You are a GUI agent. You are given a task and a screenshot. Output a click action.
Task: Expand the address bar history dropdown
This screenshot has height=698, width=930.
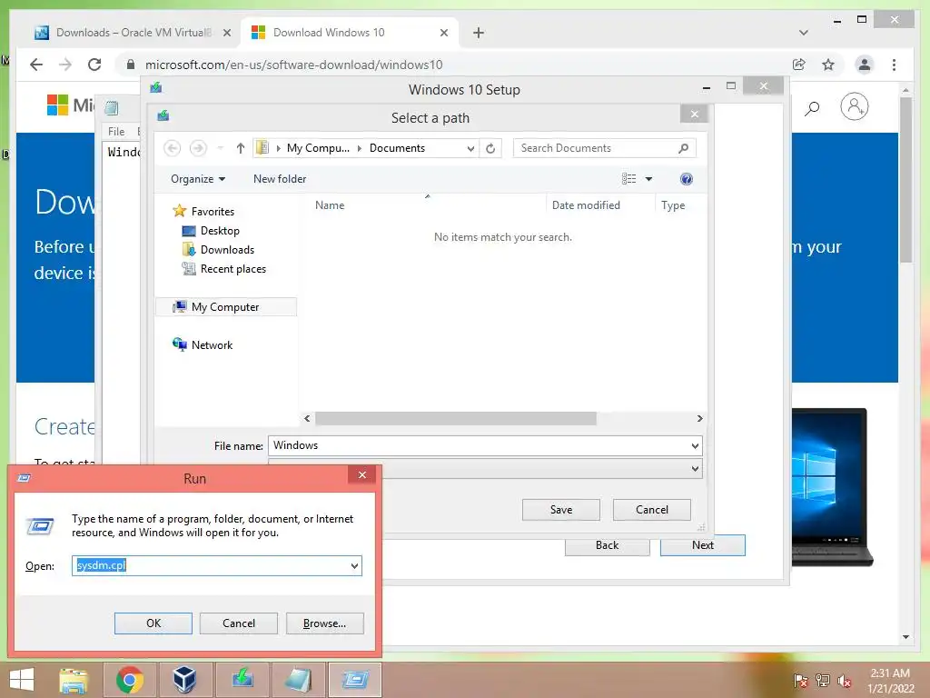tap(470, 148)
